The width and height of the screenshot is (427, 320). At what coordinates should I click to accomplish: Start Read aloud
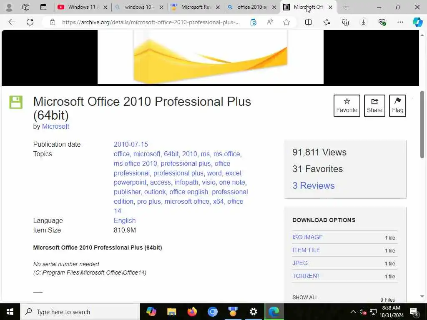270,22
